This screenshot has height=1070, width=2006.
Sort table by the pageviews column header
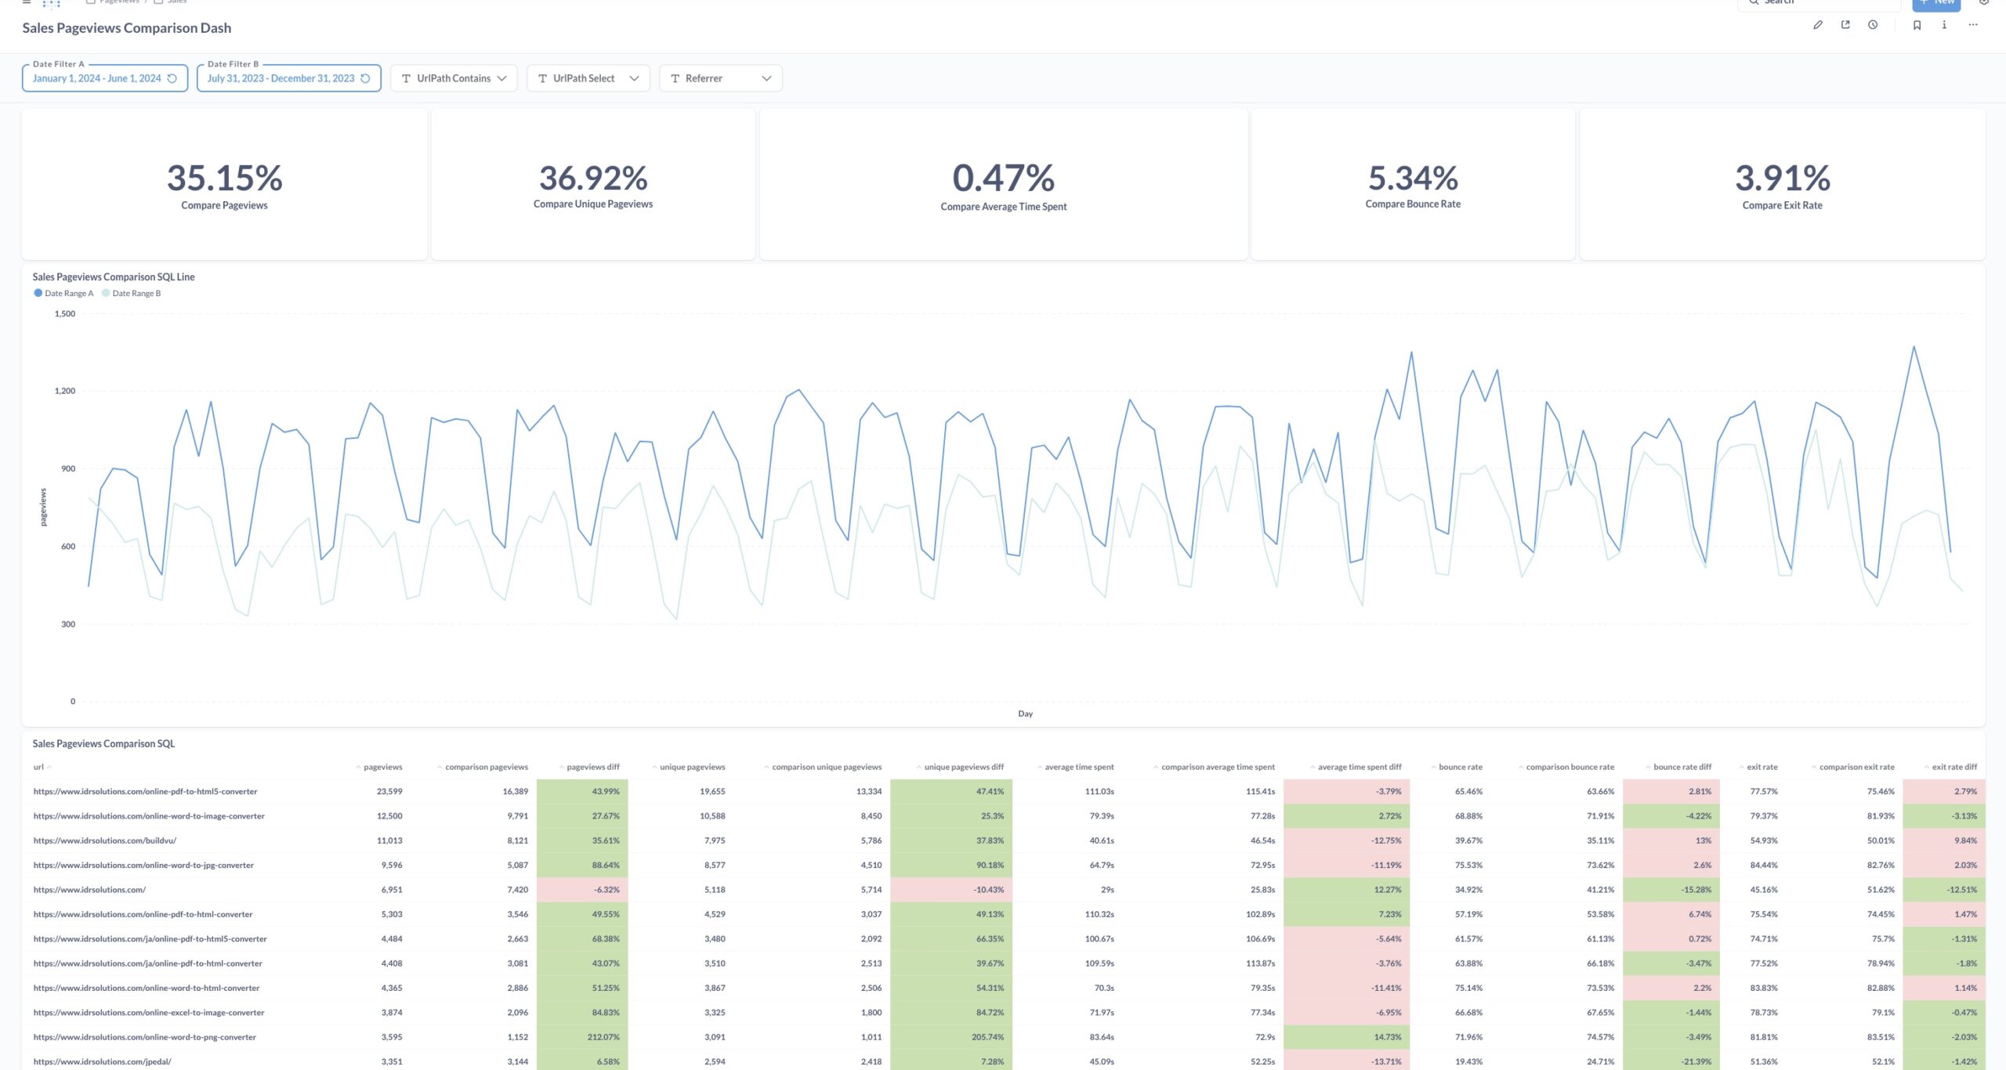(x=379, y=767)
